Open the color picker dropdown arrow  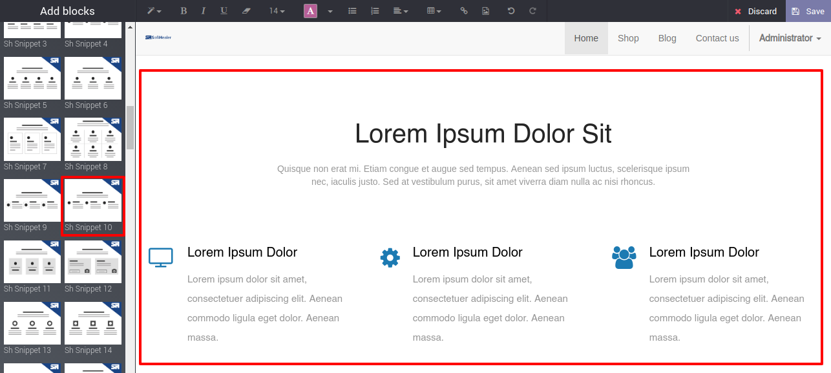coord(330,11)
